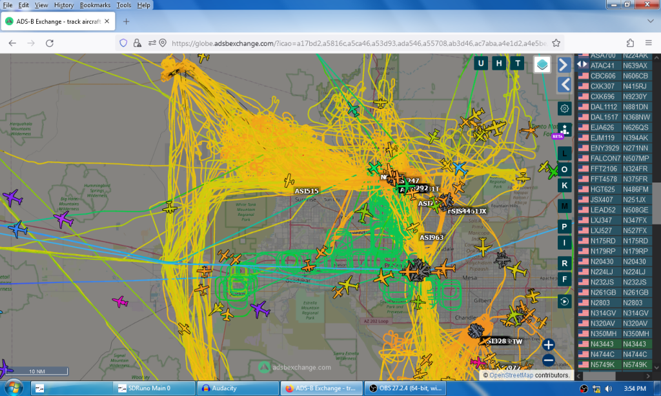Select CBC606 in the aircraft table
This screenshot has height=396, width=661.
[615, 76]
